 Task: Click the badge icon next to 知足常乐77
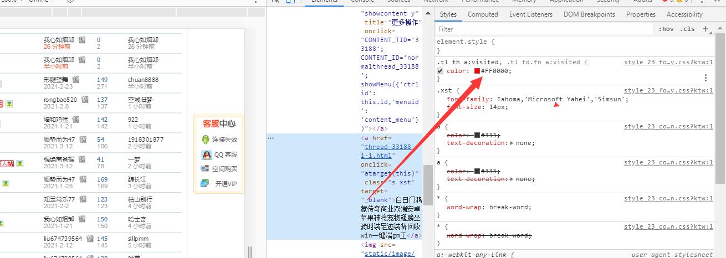pyautogui.click(x=82, y=199)
